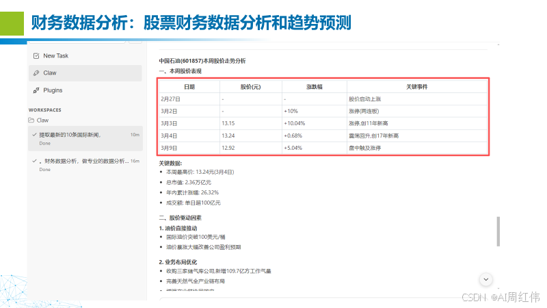Viewport: 547px width, 308px height.
Task: Click the 股价(元) table header
Action: click(250, 87)
